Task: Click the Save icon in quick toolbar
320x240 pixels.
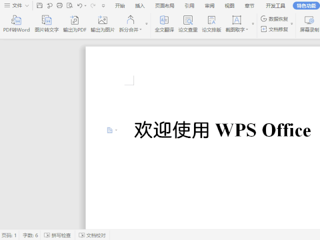Action: click(x=39, y=5)
